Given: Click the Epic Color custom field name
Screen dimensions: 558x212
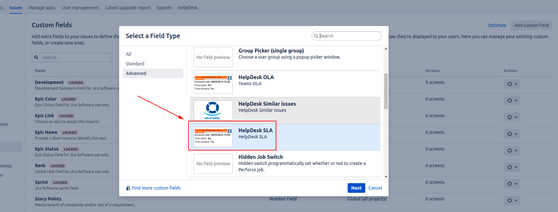Looking at the screenshot, I should [46, 99].
